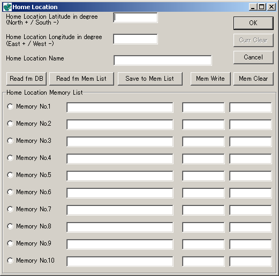Click the Cancel button
This screenshot has width=279, height=276.
pos(253,57)
